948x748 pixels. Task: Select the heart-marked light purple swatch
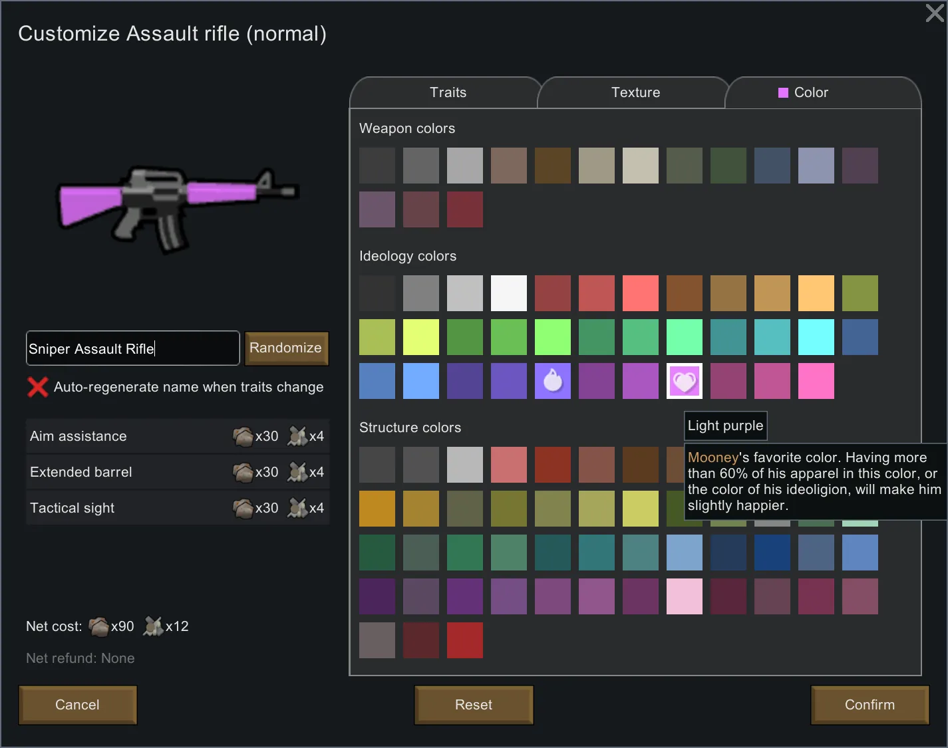[x=684, y=381]
